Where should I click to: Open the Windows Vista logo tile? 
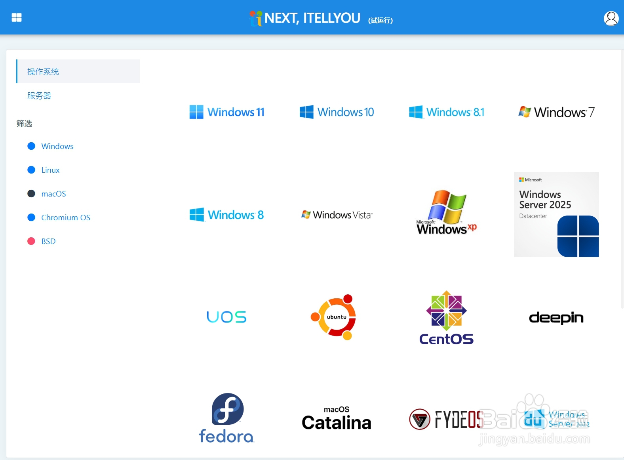pos(337,215)
